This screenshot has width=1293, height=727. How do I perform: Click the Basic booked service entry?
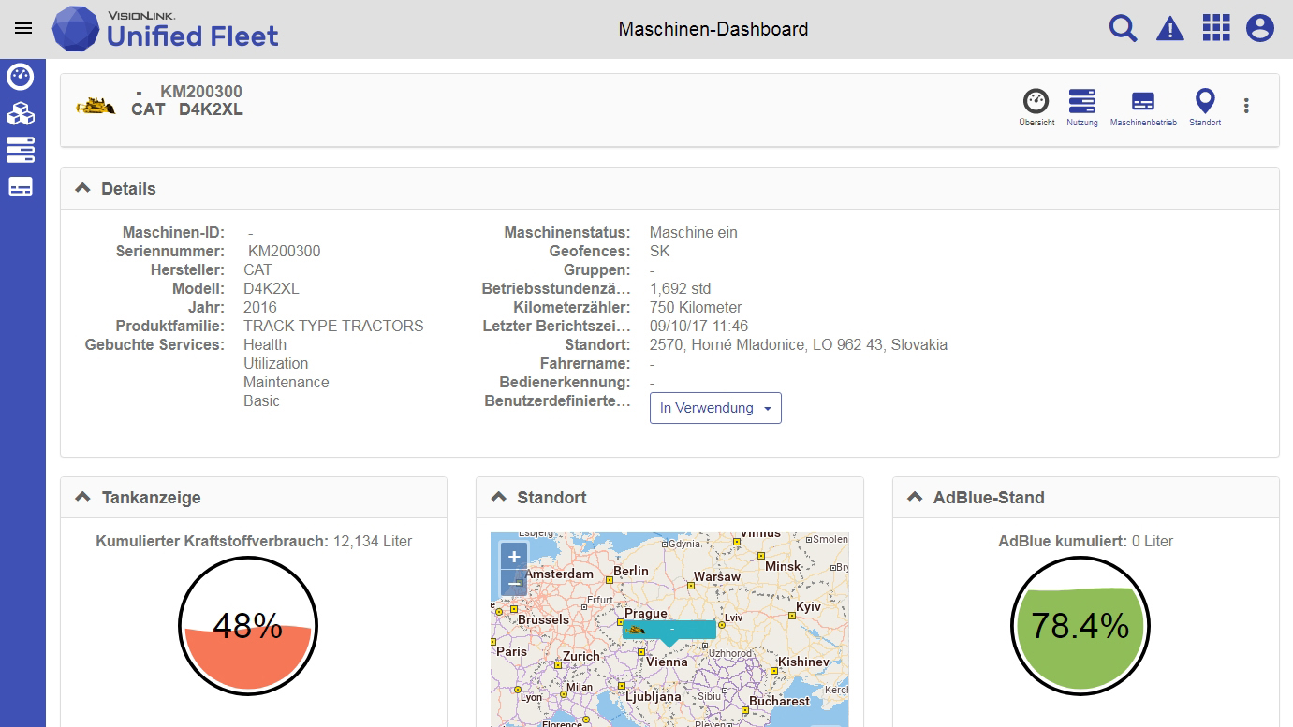click(x=262, y=400)
